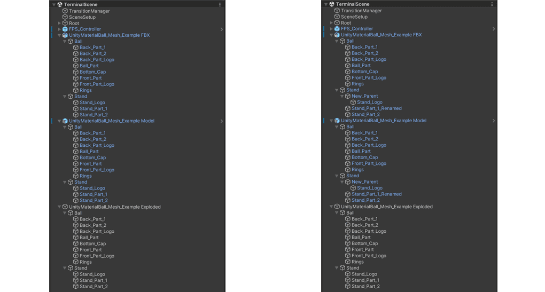Expand FPS_Controller in the right hierarchy
The width and height of the screenshot is (545, 292).
tap(331, 29)
